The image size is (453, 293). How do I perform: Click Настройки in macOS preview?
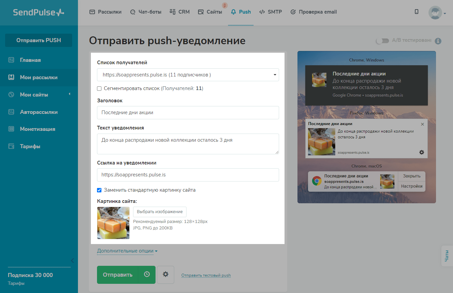(x=412, y=186)
